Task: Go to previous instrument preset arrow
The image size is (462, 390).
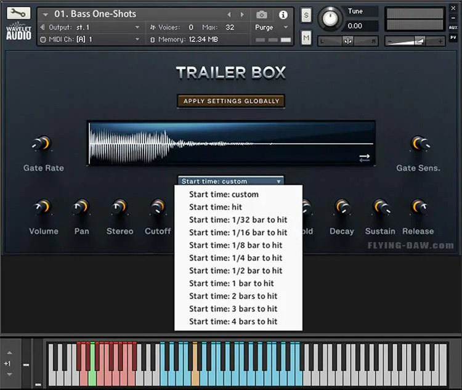Action: pos(229,14)
